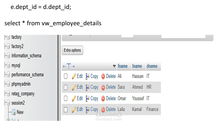Check the checkbox for the Ali Hassan row
This screenshot has height=124, width=218.
pyautogui.click(x=66, y=76)
